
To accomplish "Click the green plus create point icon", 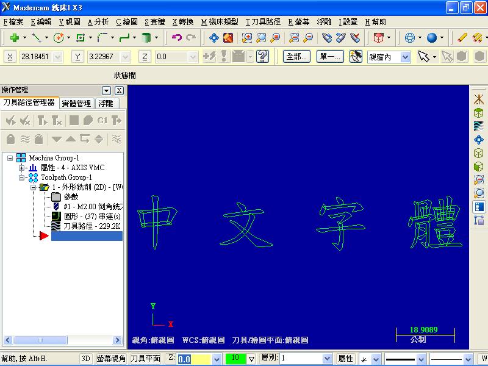I will 14,38.
